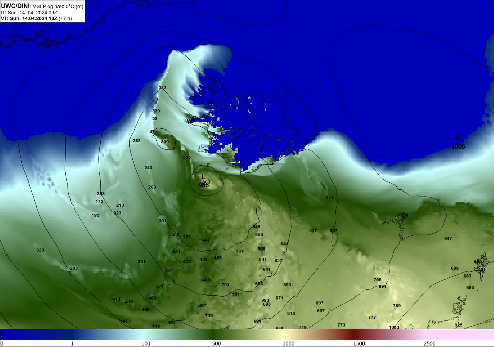The height and width of the screenshot is (347, 494).
Task: Click the 391 height value
Action: pos(142,262)
